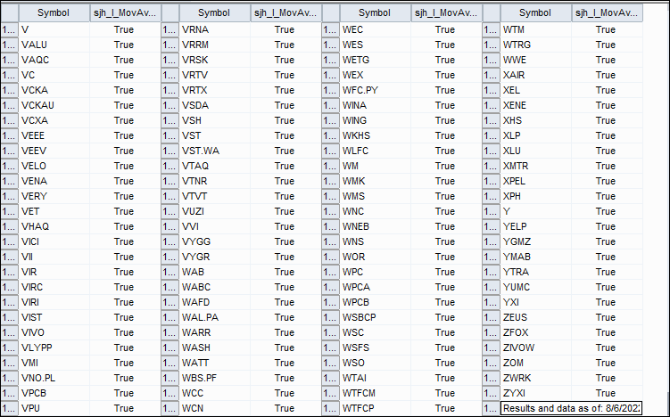Select the XENE symbol cell
670x417 pixels.
pyautogui.click(x=536, y=105)
